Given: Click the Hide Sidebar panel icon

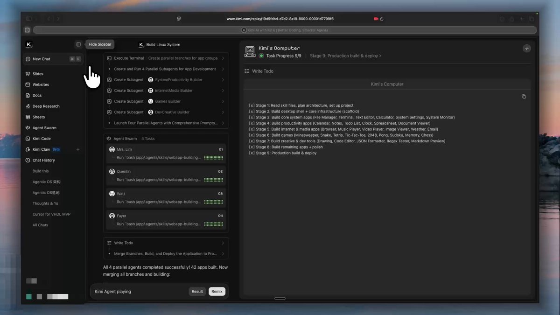Looking at the screenshot, I should pos(78,44).
